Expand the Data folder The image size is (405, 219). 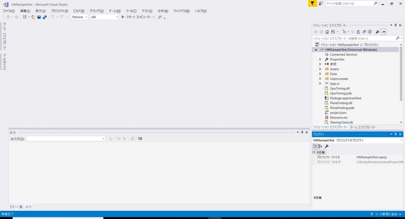coord(320,74)
